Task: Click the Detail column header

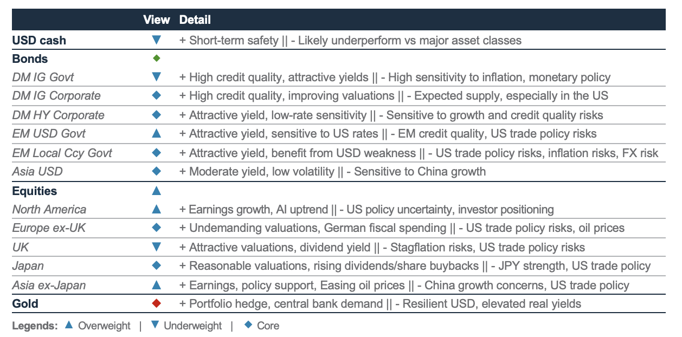Action: click(195, 20)
